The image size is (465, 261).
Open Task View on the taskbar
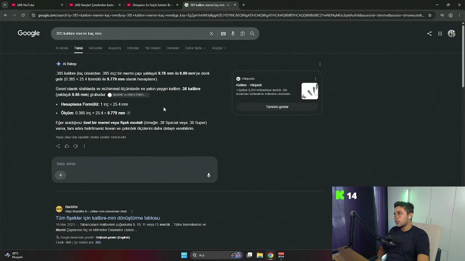pyautogui.click(x=249, y=256)
